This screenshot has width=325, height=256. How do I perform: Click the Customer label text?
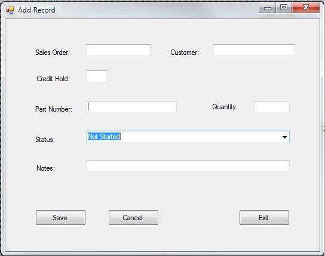click(x=185, y=53)
